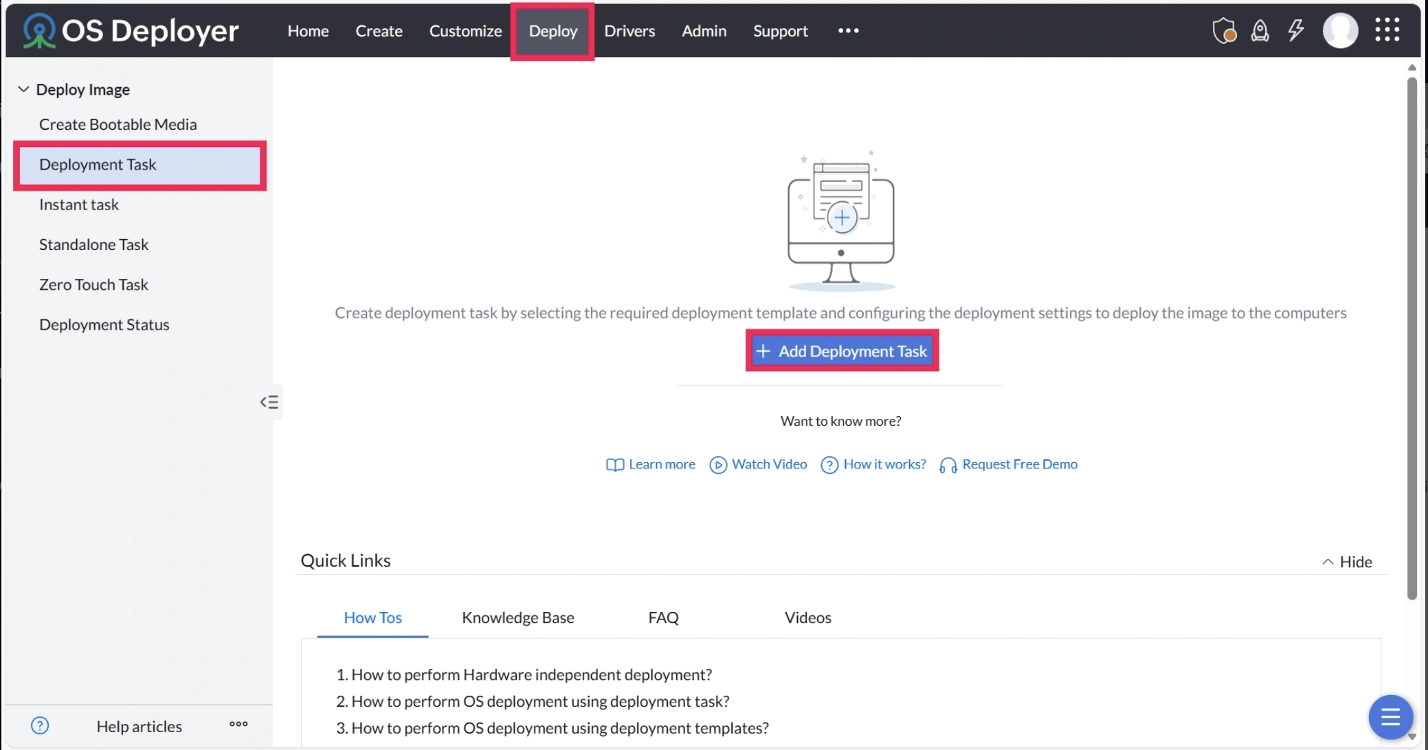Open the Customize menu
Viewport: 1428px width, 750px height.
pos(465,31)
